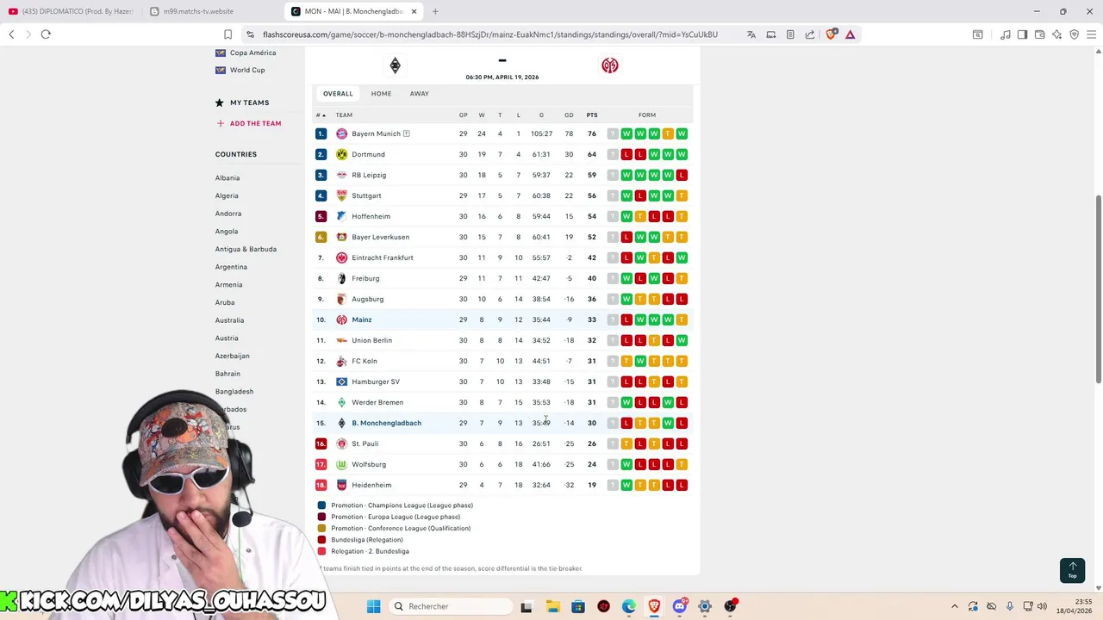Open Discord from the taskbar

tap(680, 606)
